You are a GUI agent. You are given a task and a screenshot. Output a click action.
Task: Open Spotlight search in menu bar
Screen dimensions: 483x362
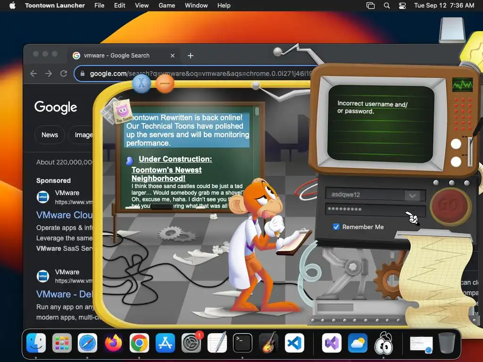[387, 6]
